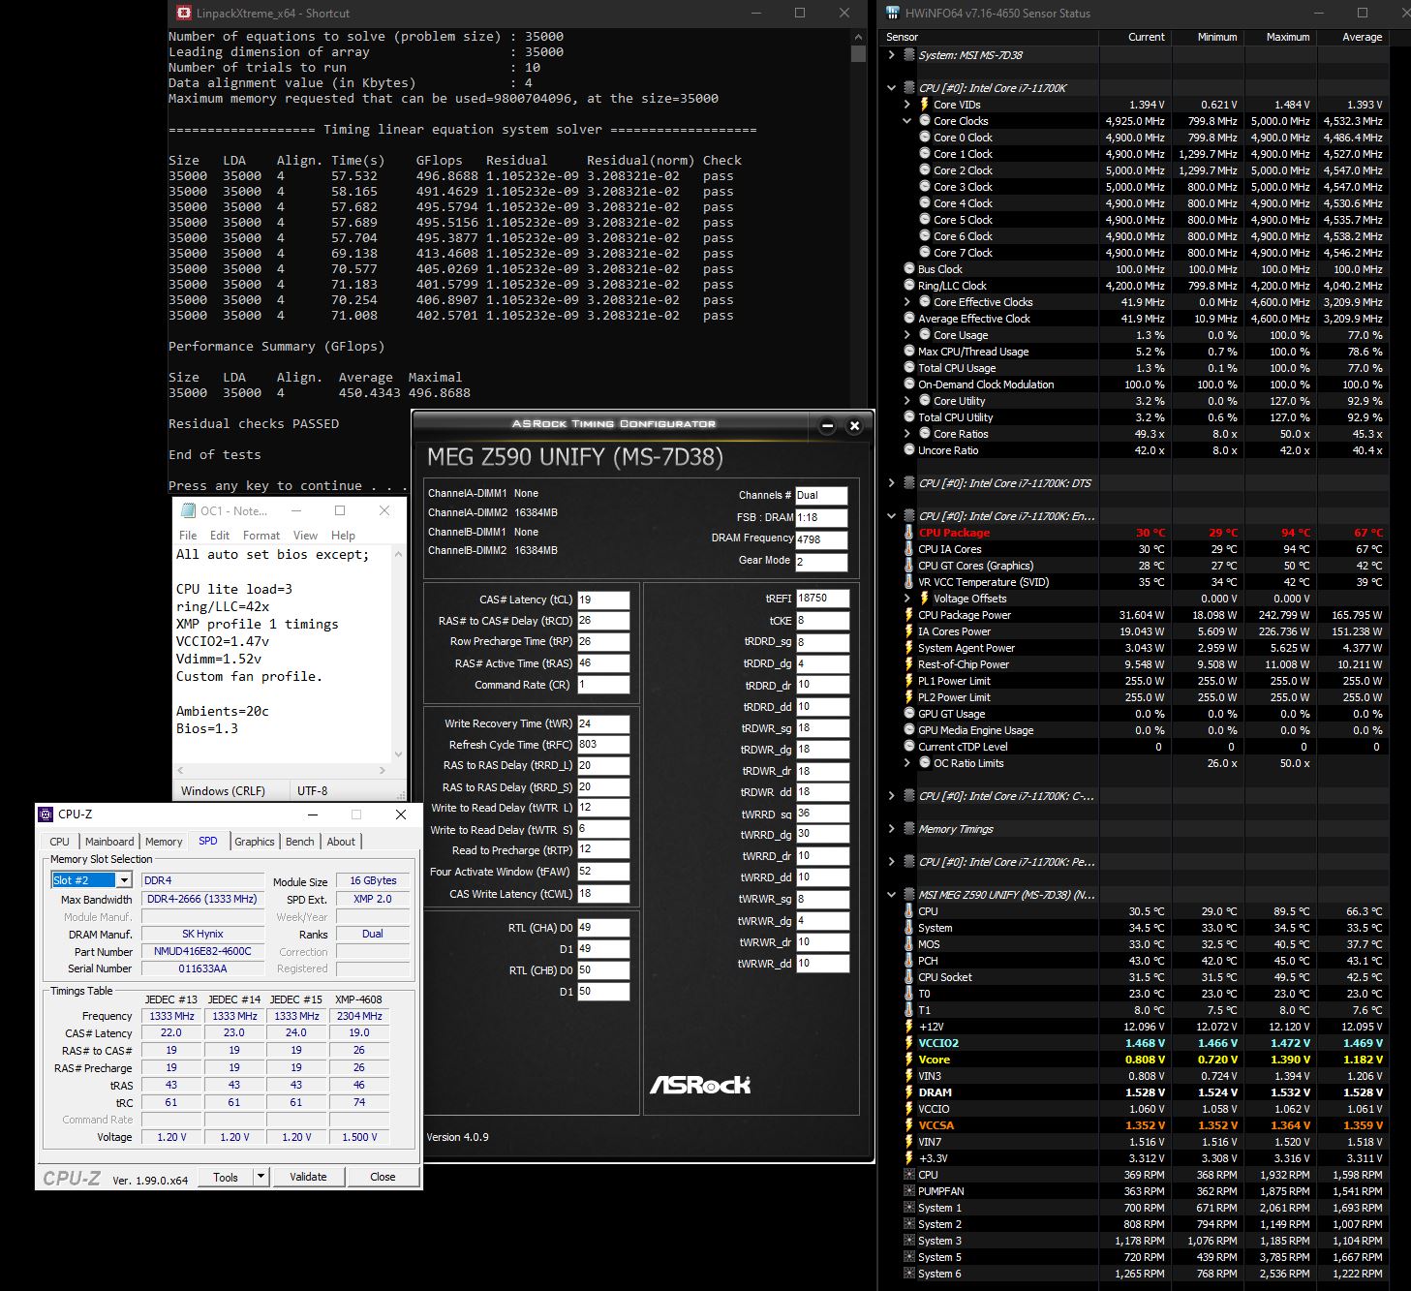Click the Core VIDs lightning bolt icon

(925, 105)
